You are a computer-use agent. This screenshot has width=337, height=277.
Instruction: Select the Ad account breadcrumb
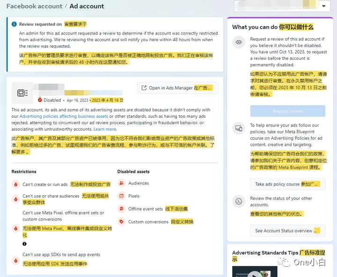[87, 6]
